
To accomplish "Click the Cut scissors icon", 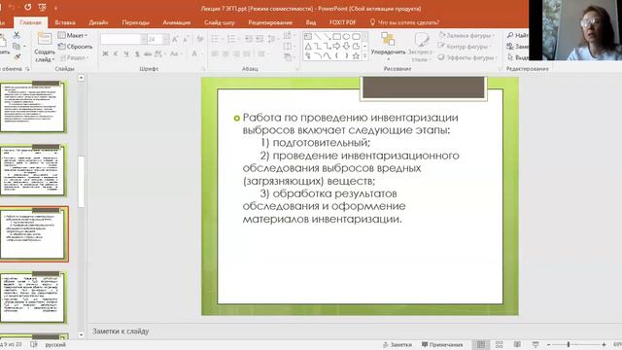I will [x=17, y=35].
